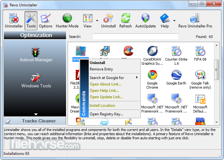Open the Tracks Cleaner panel
This screenshot has width=224, height=160.
(x=35, y=121)
